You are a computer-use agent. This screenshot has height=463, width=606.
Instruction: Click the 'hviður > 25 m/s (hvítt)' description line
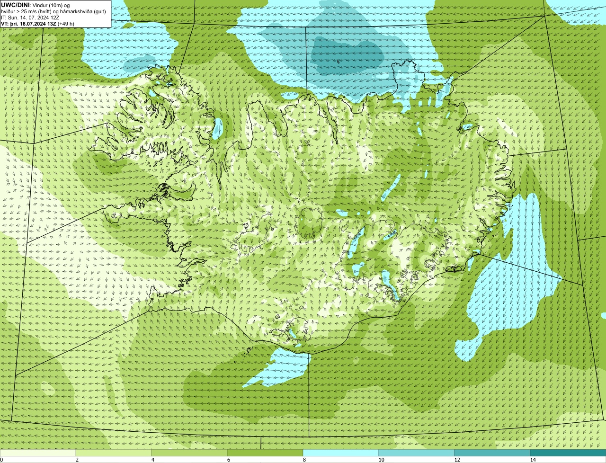pos(27,11)
